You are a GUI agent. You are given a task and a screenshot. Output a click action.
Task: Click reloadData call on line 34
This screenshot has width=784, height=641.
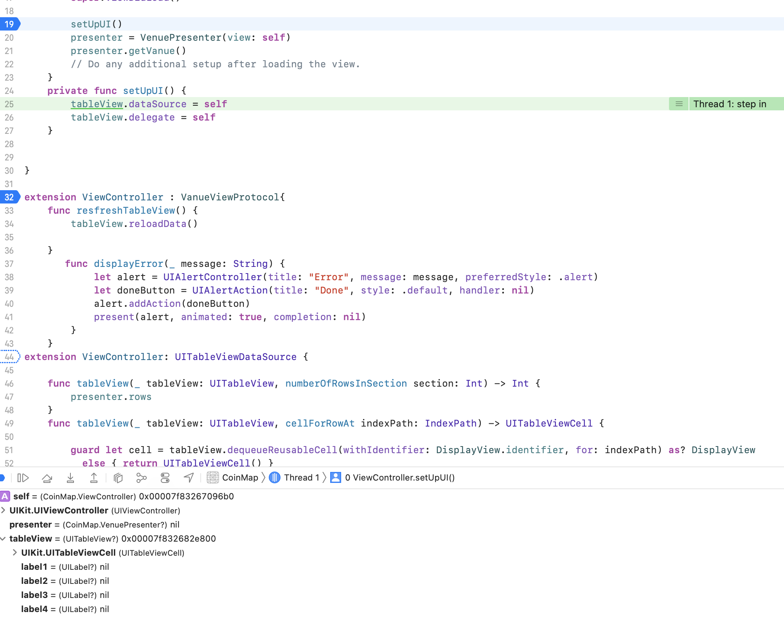pos(158,224)
